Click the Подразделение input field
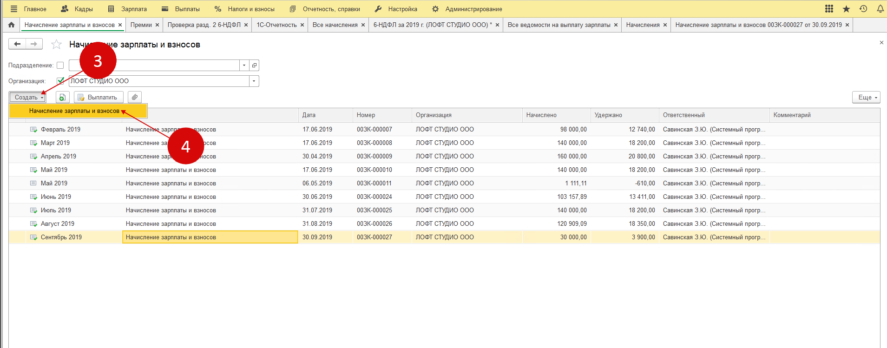Image resolution: width=887 pixels, height=348 pixels. 154,66
